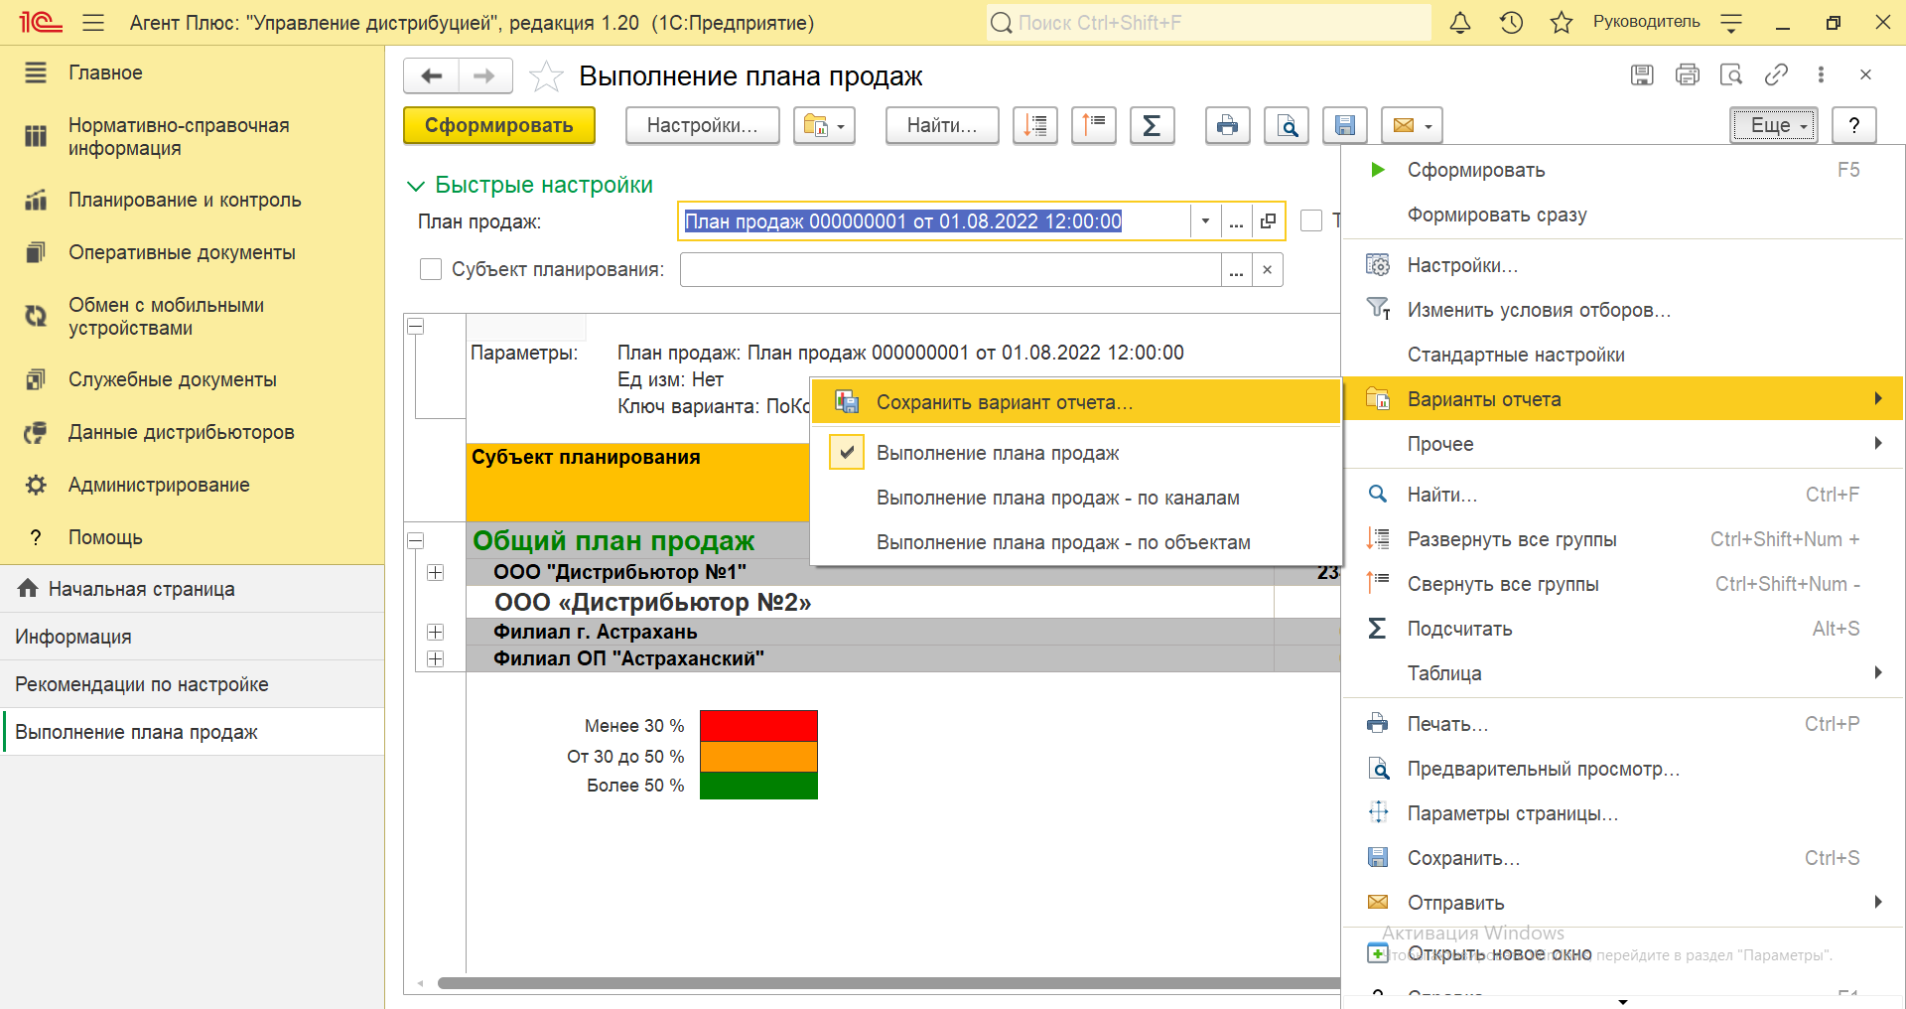This screenshot has width=1906, height=1009.
Task: Click the save icon in window header
Action: [1642, 74]
